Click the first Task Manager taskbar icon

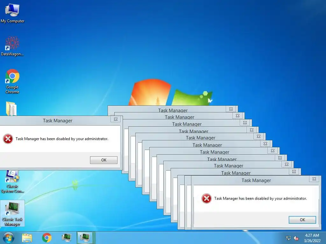point(66,238)
